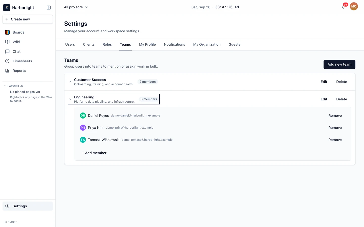Click the Harborlight logo icon

pos(7,8)
